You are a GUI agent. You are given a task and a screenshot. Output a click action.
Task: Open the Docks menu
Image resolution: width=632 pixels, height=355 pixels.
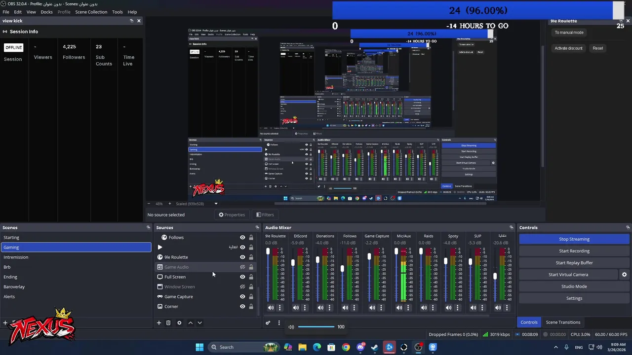coord(46,12)
